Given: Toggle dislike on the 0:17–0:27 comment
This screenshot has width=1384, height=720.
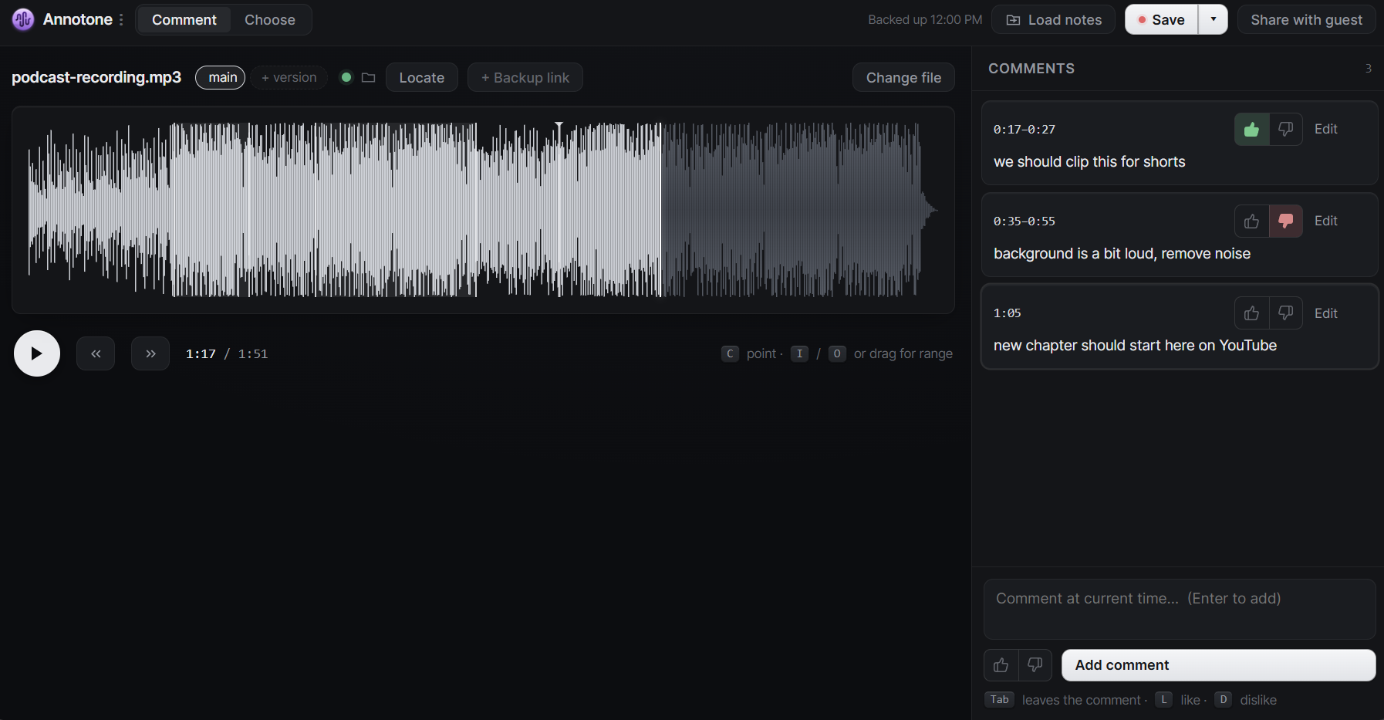Looking at the screenshot, I should pos(1285,129).
